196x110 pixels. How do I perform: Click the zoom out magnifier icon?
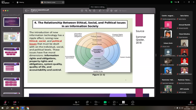pos(86,11)
